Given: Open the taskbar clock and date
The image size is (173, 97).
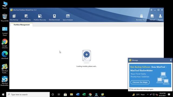Looking at the screenshot, I should click(x=162, y=95).
